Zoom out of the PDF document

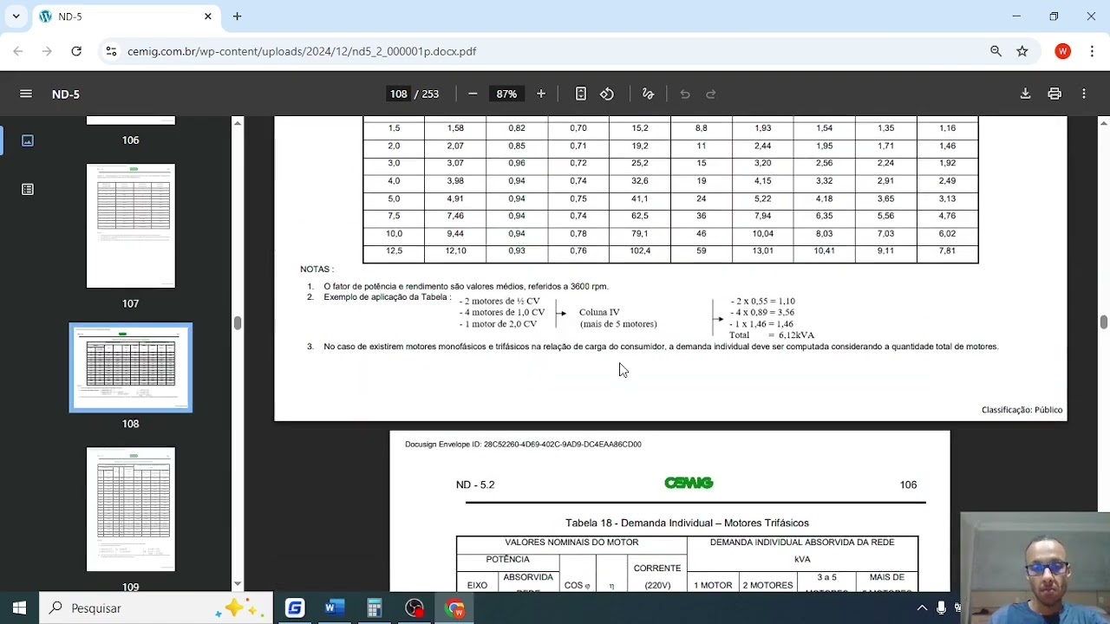[473, 94]
